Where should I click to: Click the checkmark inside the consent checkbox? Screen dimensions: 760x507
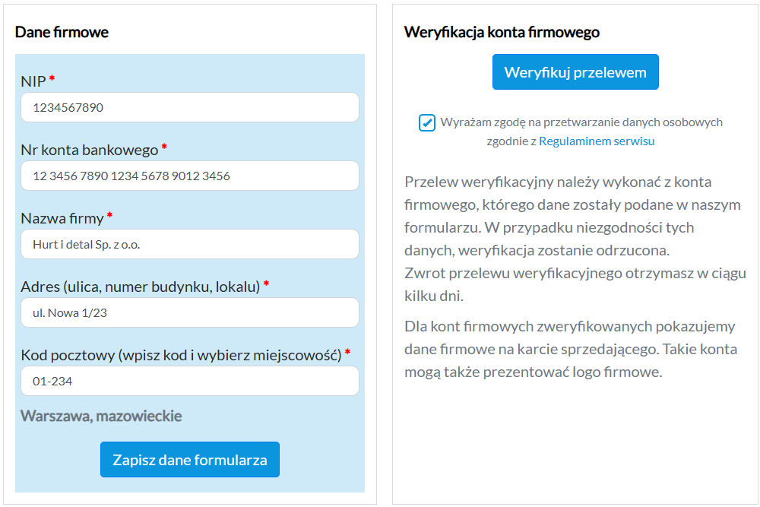426,122
